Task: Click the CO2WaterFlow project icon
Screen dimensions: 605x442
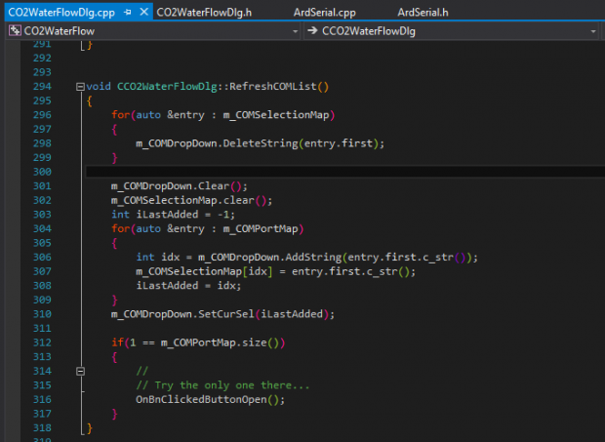Action: pyautogui.click(x=15, y=30)
